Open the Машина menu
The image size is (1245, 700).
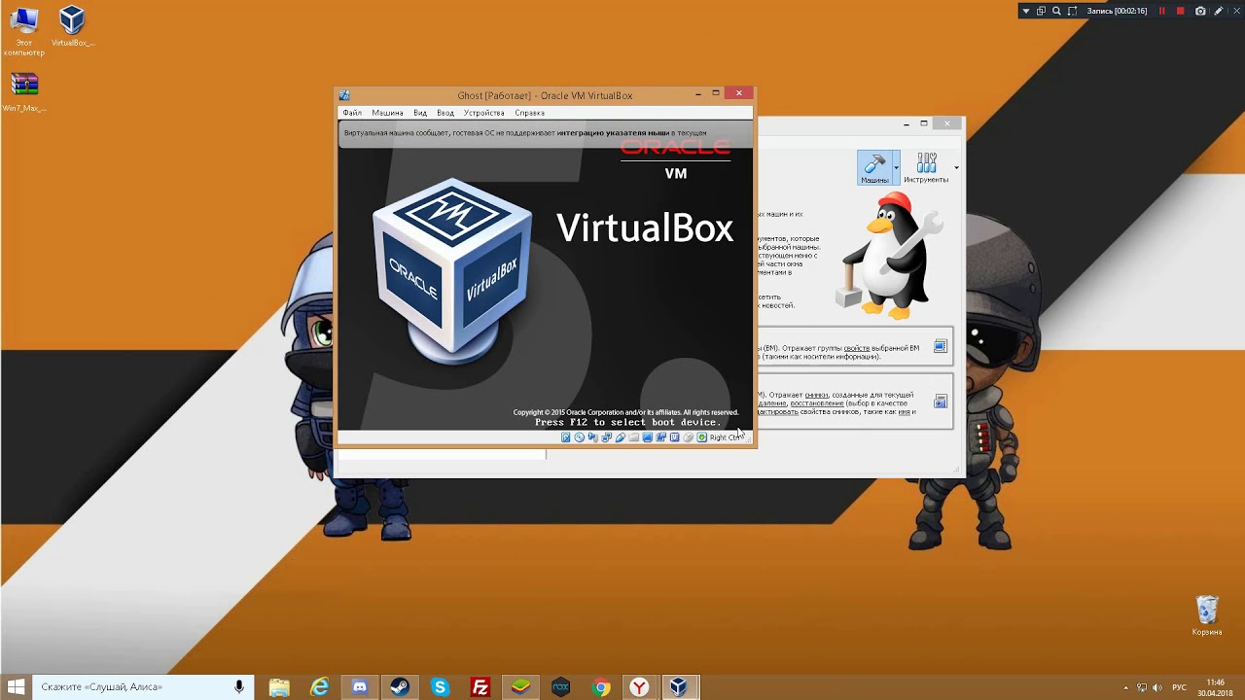387,113
